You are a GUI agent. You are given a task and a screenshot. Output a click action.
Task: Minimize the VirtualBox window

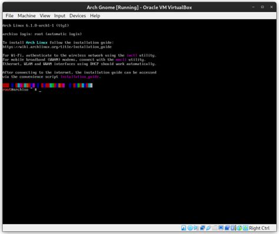point(253,7)
